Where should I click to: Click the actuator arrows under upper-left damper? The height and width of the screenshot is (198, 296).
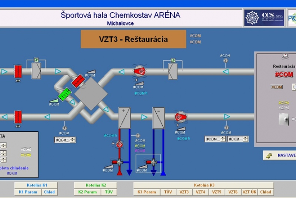18,81
